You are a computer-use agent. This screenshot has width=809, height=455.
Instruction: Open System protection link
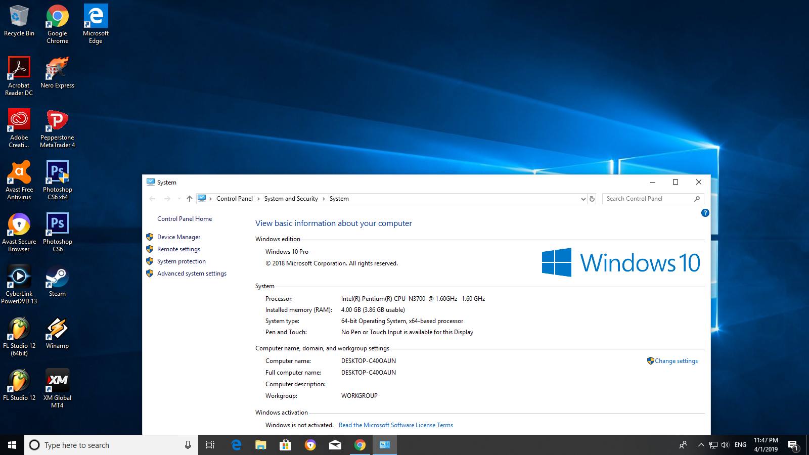pyautogui.click(x=181, y=261)
